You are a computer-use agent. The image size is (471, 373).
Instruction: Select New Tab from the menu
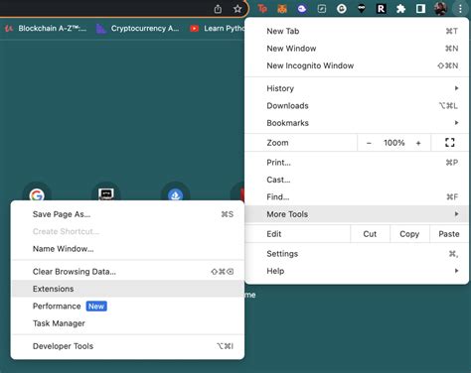pos(357,31)
